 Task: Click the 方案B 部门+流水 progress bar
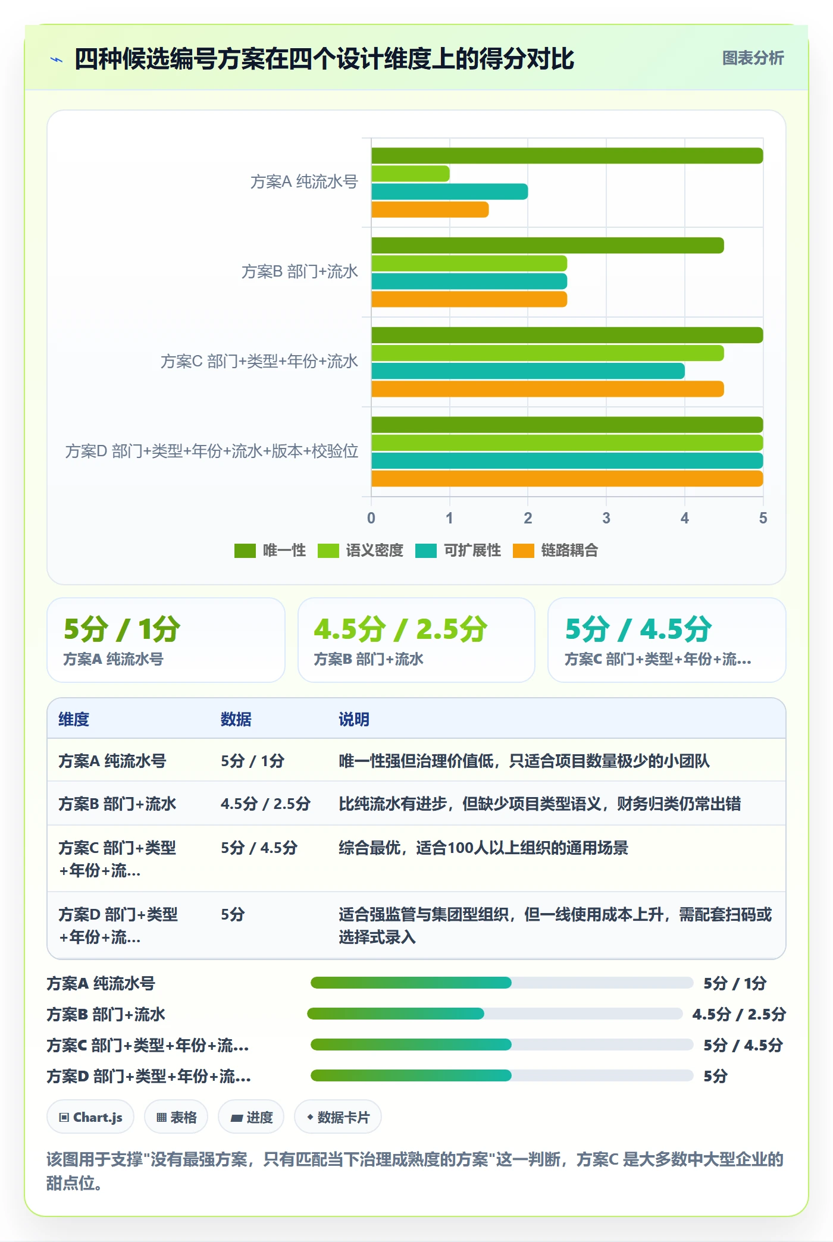pos(494,1014)
